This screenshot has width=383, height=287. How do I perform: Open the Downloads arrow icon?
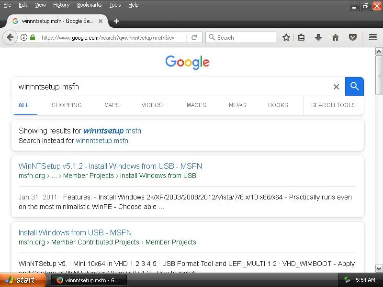pos(318,38)
